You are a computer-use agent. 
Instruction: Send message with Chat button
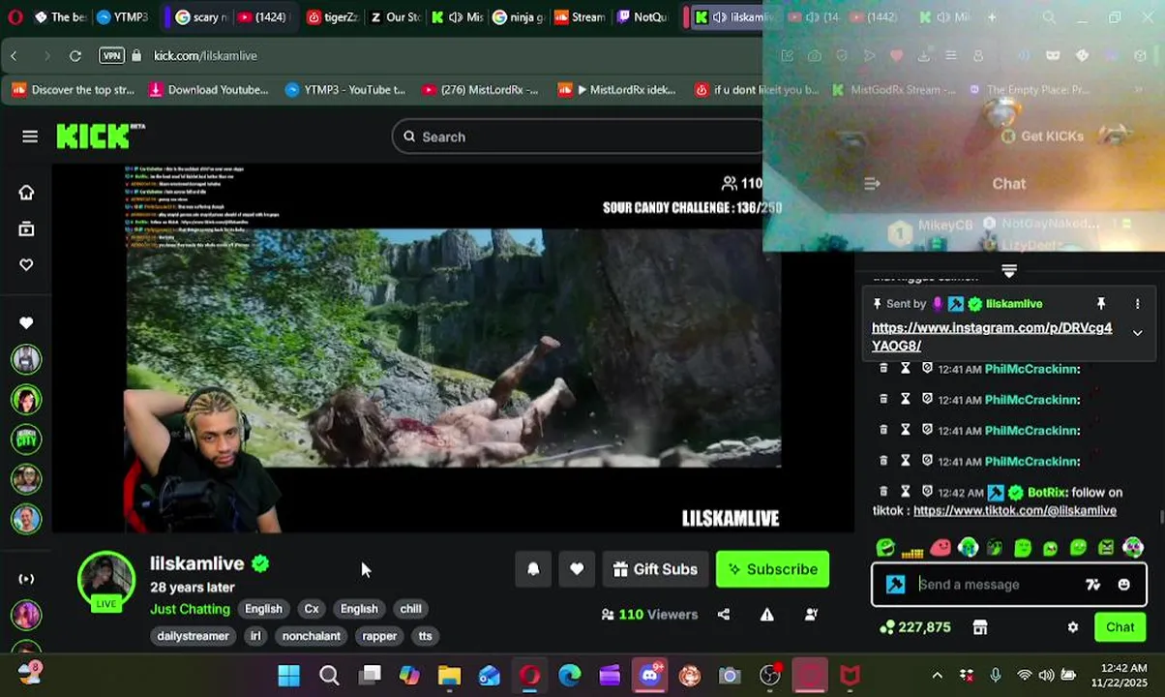click(1120, 627)
